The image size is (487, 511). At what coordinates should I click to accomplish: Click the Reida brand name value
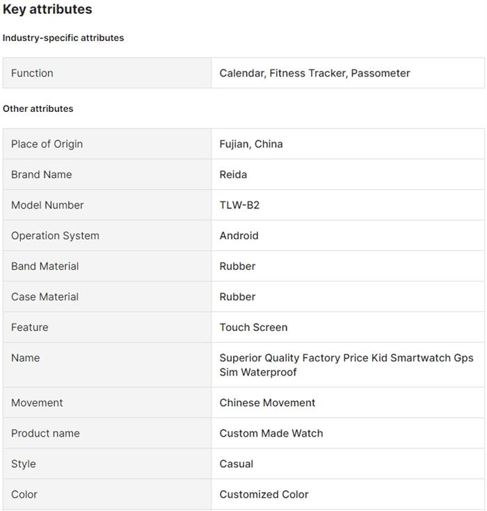click(233, 175)
